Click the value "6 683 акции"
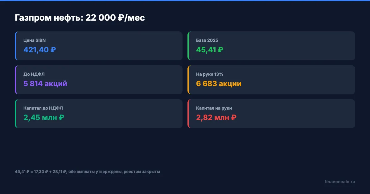 click(219, 83)
